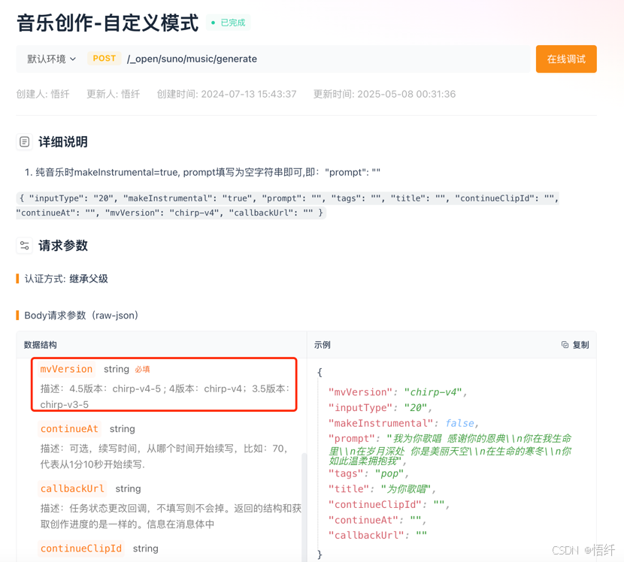Click the continueAt description text
The height and width of the screenshot is (562, 624).
click(164, 456)
